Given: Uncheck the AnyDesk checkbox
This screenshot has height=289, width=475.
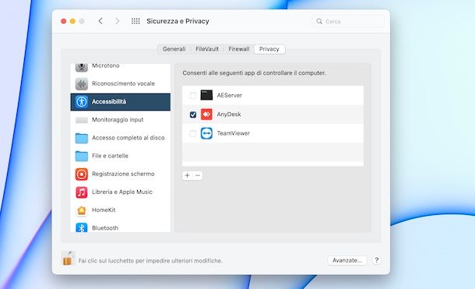Looking at the screenshot, I should pyautogui.click(x=192, y=115).
